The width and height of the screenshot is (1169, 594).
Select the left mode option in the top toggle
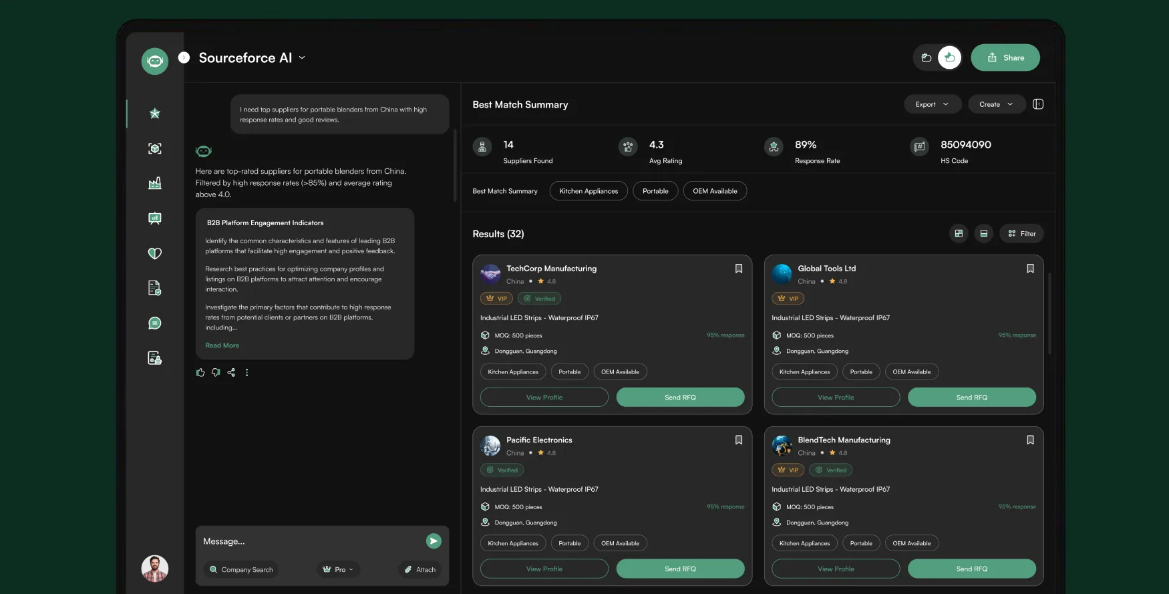[x=926, y=57]
